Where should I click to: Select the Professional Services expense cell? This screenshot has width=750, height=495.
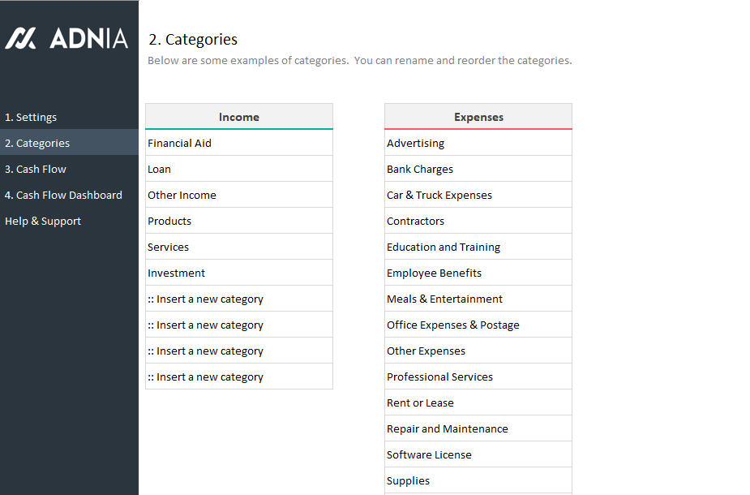(478, 377)
